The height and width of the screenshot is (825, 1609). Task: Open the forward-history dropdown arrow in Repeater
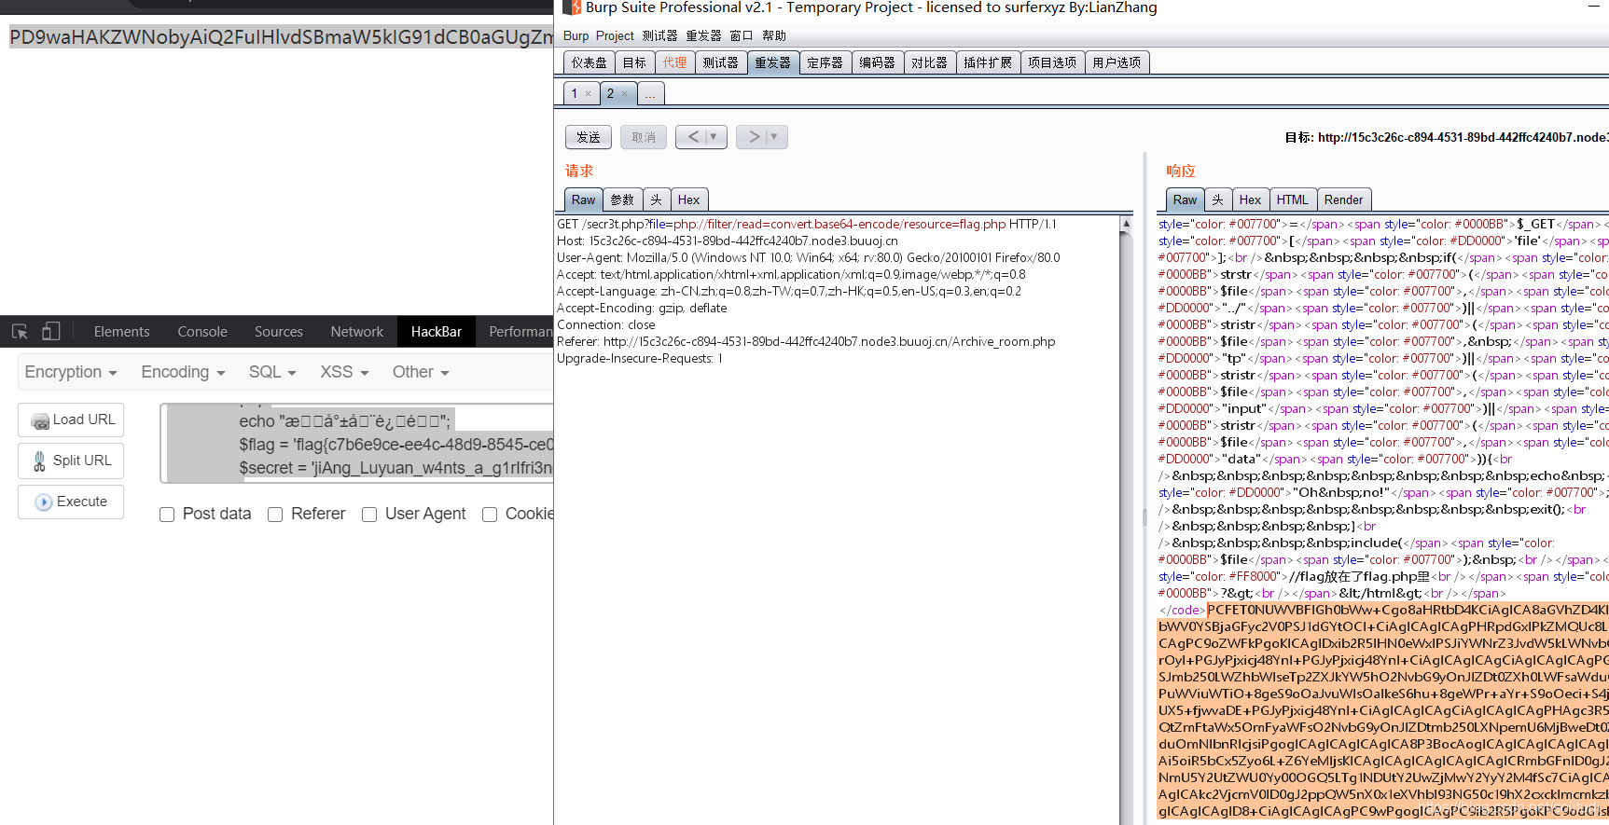click(x=775, y=137)
